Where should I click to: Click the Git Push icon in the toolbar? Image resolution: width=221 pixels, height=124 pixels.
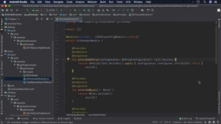click(x=128, y=10)
